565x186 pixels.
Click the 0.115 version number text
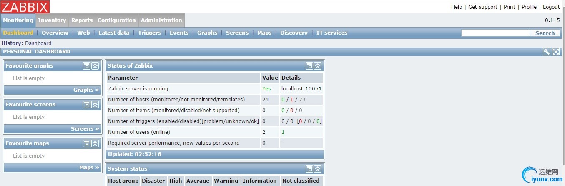pyautogui.click(x=552, y=20)
